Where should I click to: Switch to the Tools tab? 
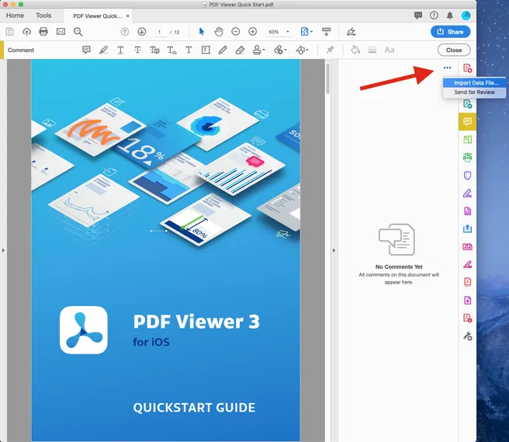(x=43, y=16)
